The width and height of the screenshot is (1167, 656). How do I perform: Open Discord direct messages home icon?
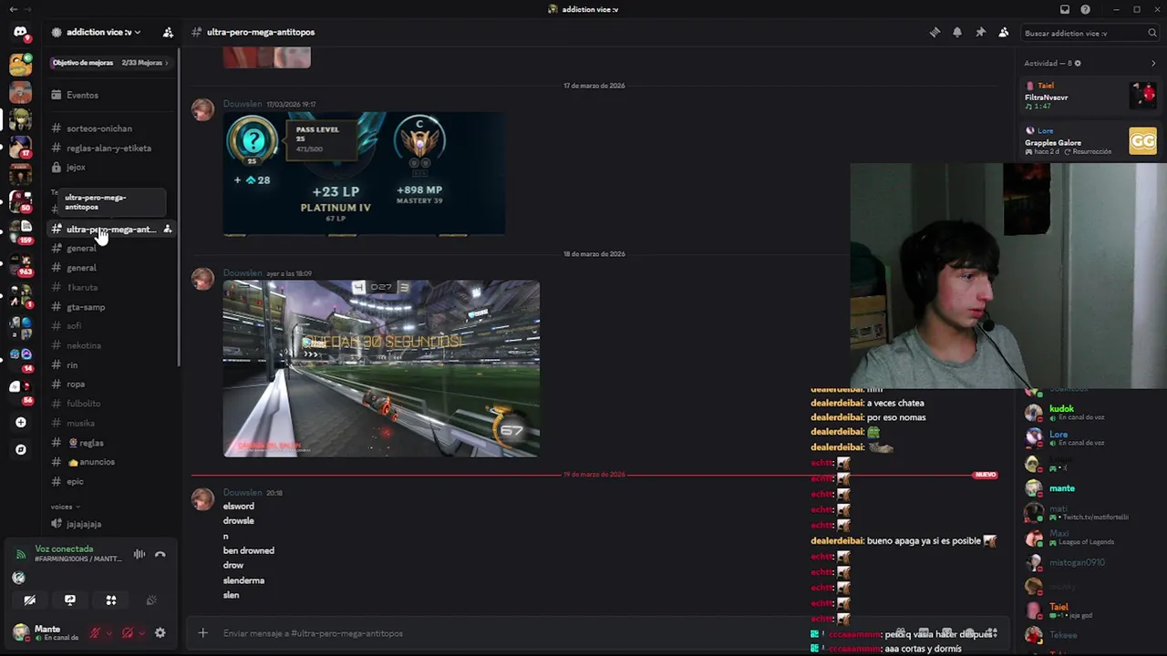tap(20, 33)
